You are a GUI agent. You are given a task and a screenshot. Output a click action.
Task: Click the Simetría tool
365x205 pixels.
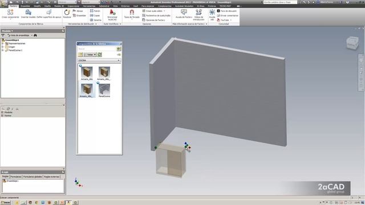click(x=95, y=20)
